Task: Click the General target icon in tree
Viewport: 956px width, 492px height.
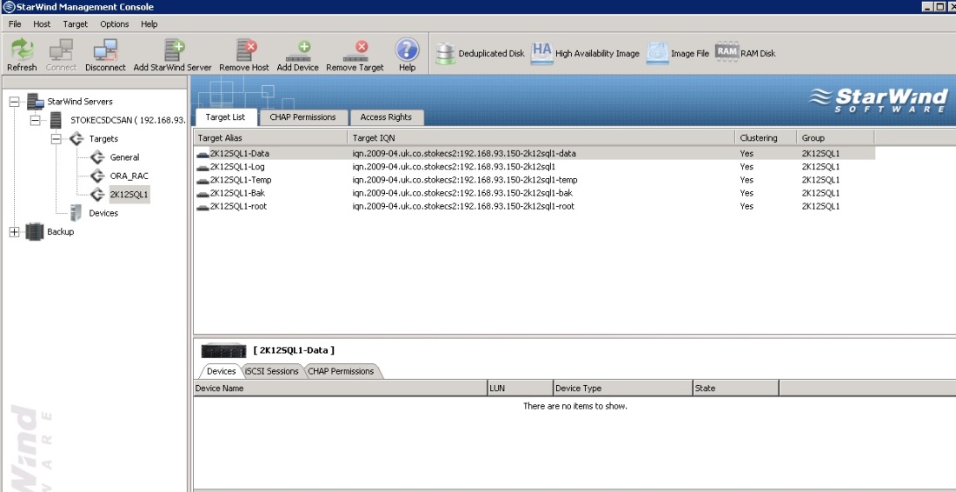Action: 97,157
